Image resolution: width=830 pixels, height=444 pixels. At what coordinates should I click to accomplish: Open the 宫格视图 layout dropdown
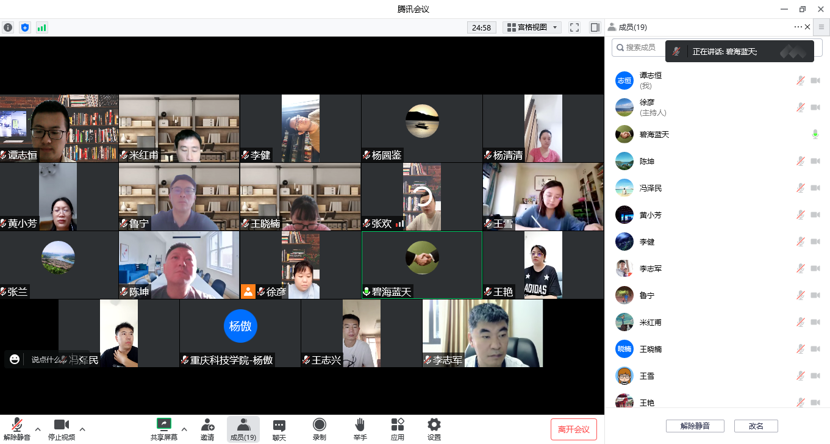pyautogui.click(x=532, y=27)
